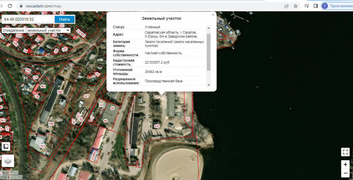Bookmark this page with star icon
The width and height of the screenshot is (353, 180).
coord(295,6)
